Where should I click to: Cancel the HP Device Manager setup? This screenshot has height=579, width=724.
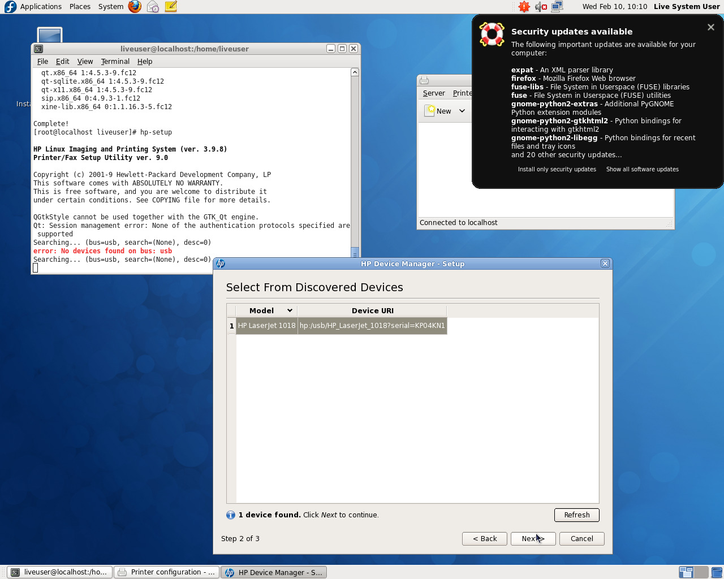581,539
